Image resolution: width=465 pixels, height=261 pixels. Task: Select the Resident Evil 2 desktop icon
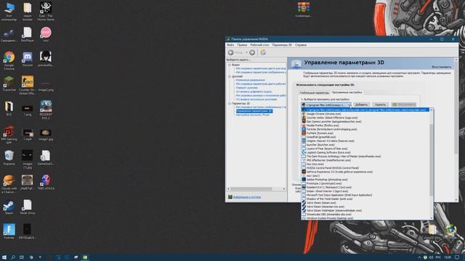point(46,109)
